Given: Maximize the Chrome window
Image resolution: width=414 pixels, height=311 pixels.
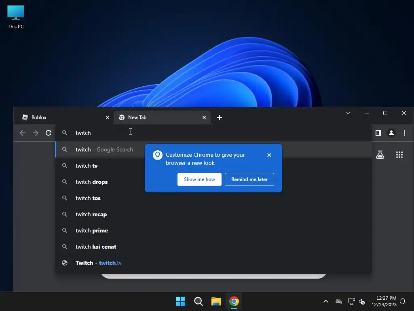Looking at the screenshot, I should tap(385, 113).
